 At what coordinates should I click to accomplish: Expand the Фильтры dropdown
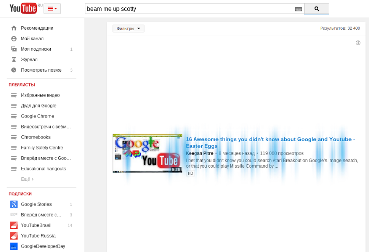[x=128, y=28]
